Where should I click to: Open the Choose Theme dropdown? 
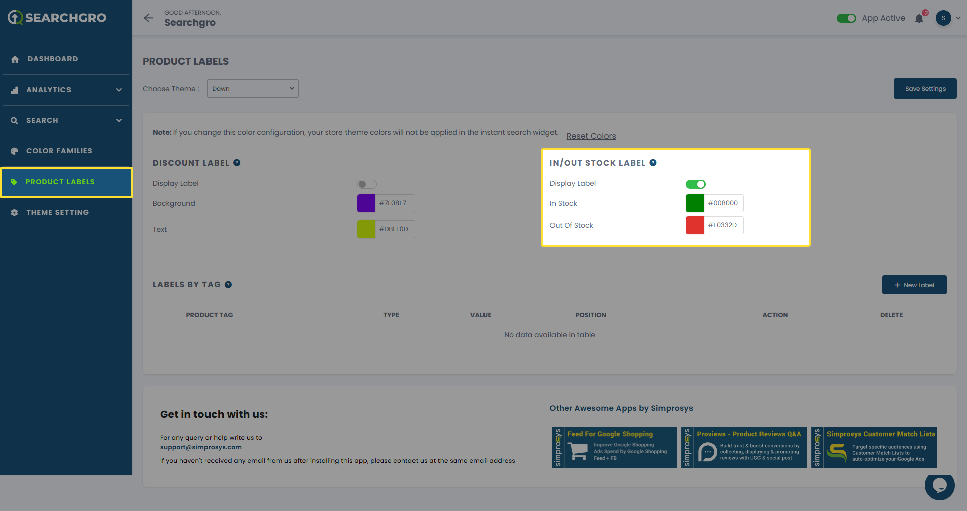pyautogui.click(x=252, y=89)
